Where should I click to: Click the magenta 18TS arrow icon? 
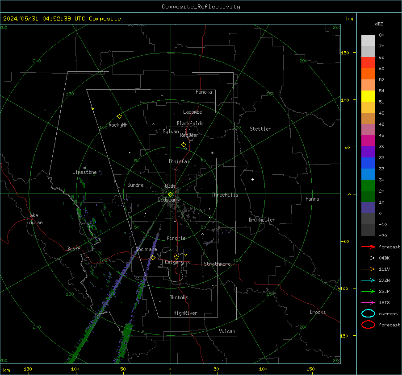click(x=368, y=303)
